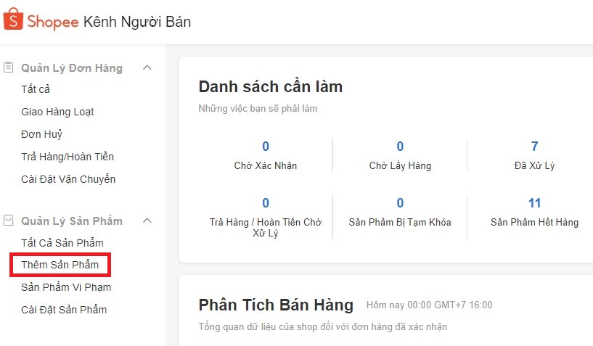This screenshot has height=346, width=593.
Task: Click Tổng quan dữ liệu của shop description
Action: point(322,326)
